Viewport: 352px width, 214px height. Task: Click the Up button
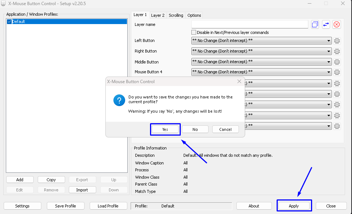(x=114, y=180)
